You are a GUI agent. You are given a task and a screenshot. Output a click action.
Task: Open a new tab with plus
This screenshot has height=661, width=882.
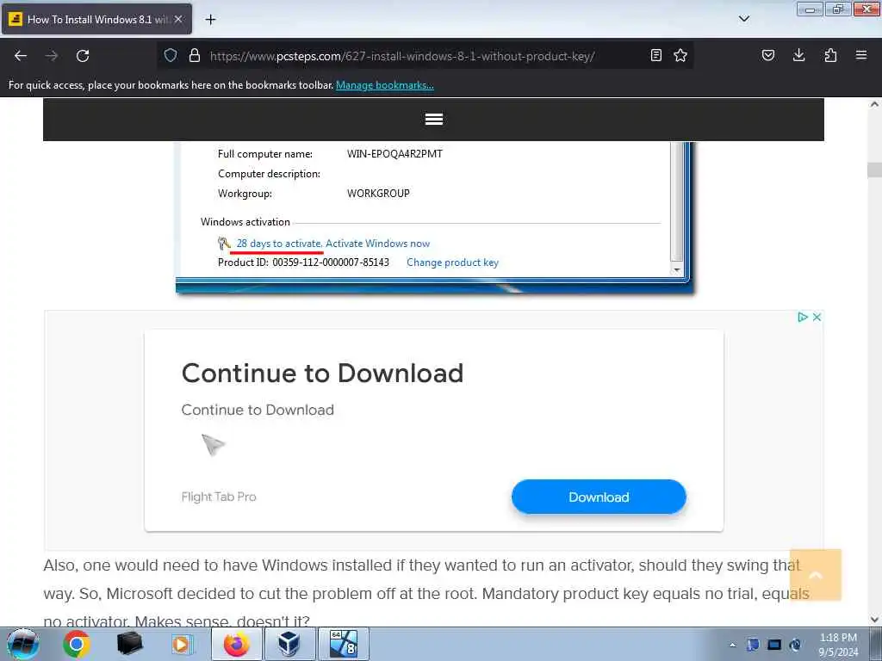[210, 20]
